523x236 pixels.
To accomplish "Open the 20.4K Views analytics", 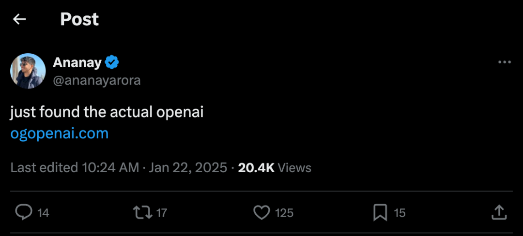I will [x=275, y=168].
